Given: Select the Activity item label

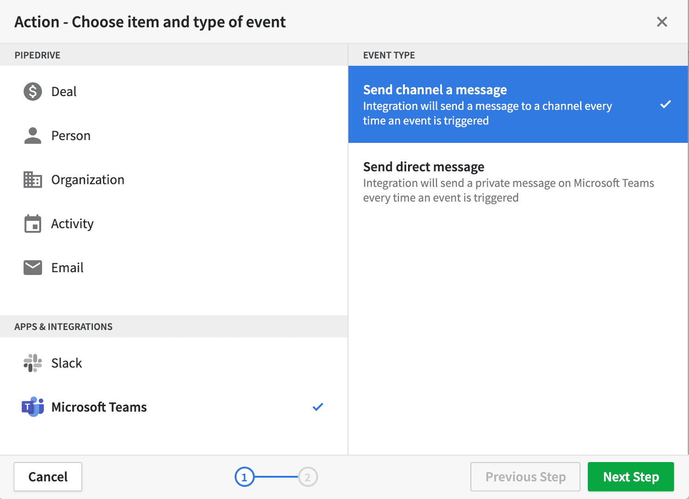Looking at the screenshot, I should (x=73, y=224).
